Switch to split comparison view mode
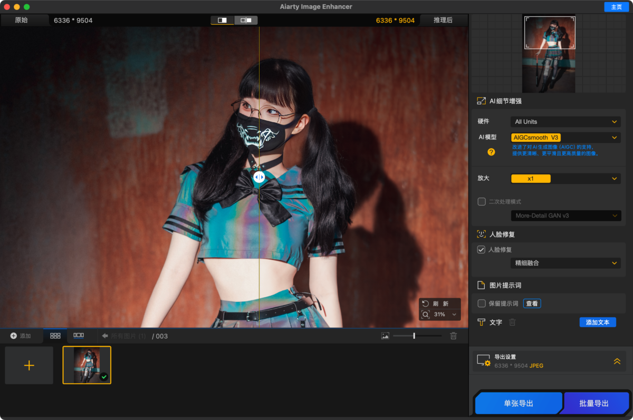The width and height of the screenshot is (633, 420). pyautogui.click(x=223, y=20)
